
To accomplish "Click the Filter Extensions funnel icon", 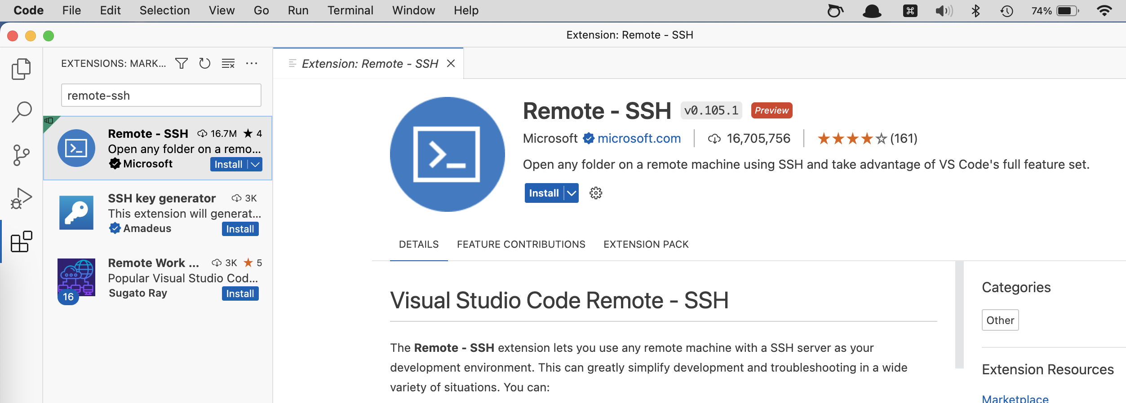I will click(x=182, y=63).
